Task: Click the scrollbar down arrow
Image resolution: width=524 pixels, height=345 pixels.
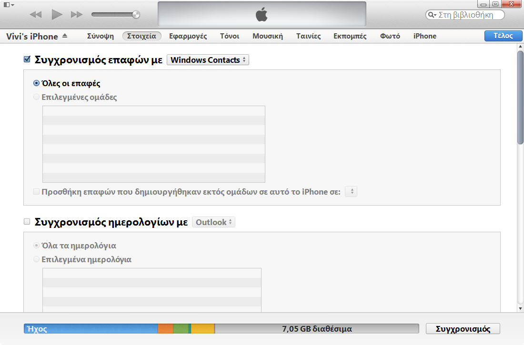Action: point(520,308)
